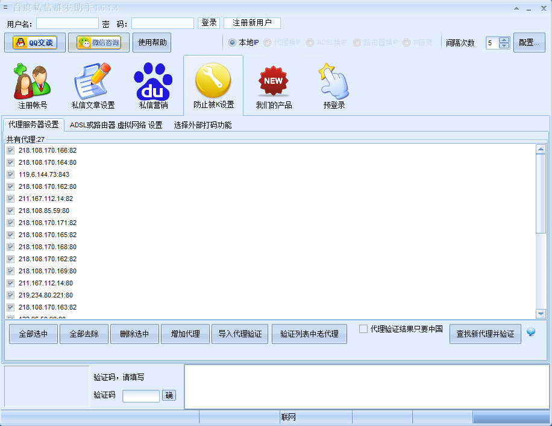Open 使用帮助
552x426 pixels.
(x=152, y=43)
